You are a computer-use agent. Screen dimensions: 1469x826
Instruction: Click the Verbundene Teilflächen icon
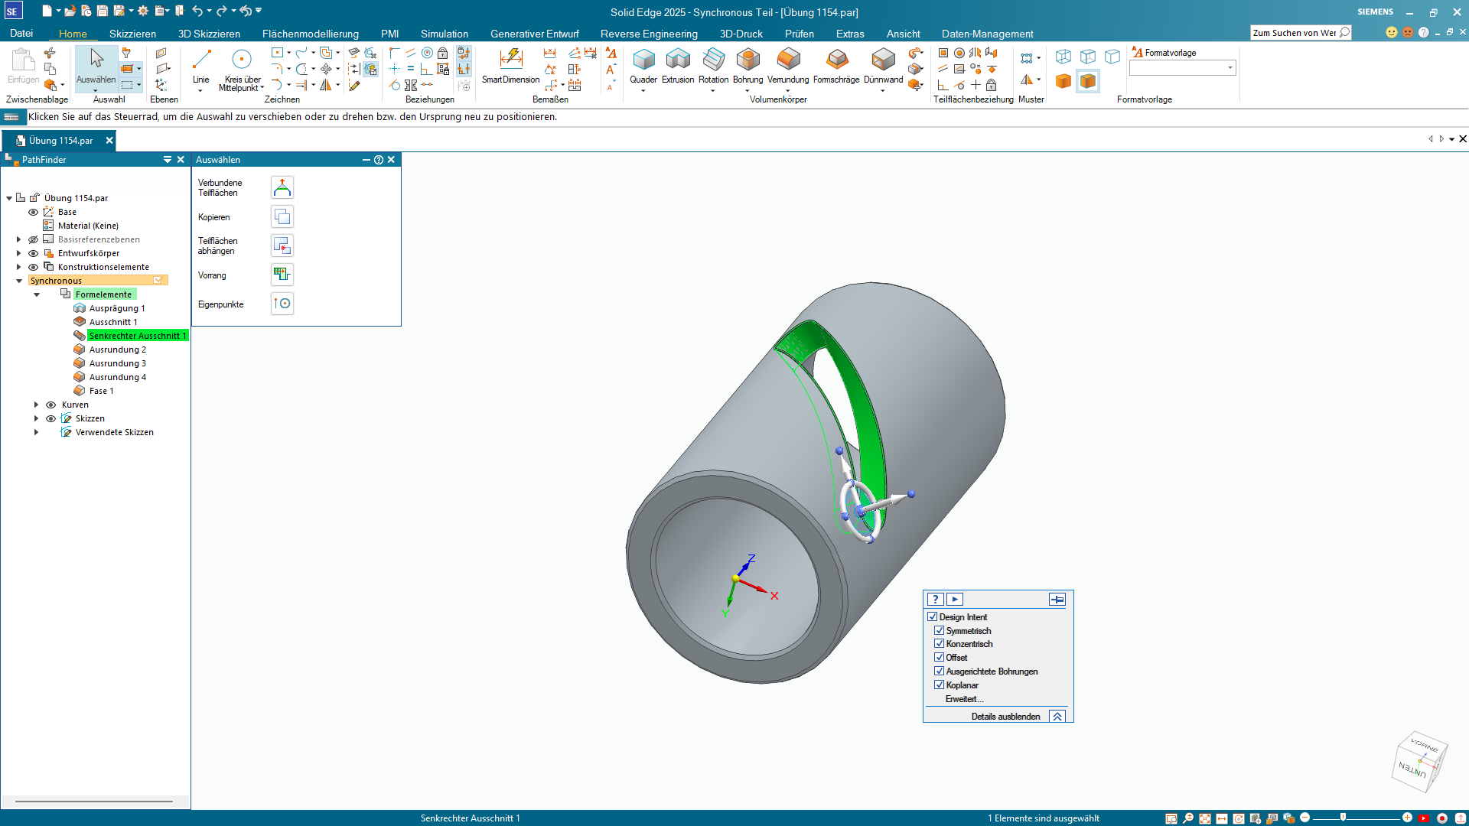(x=282, y=187)
